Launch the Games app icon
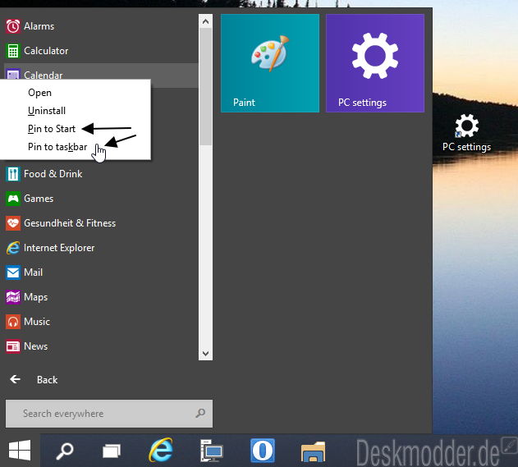This screenshot has height=467, width=518. 13,199
